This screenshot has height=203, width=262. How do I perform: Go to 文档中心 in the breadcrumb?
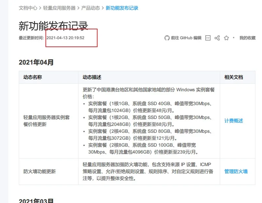(28, 8)
